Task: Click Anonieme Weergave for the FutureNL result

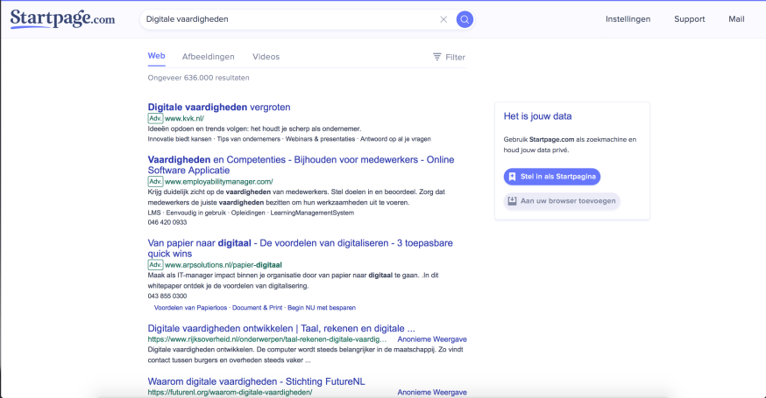Action: (432, 392)
